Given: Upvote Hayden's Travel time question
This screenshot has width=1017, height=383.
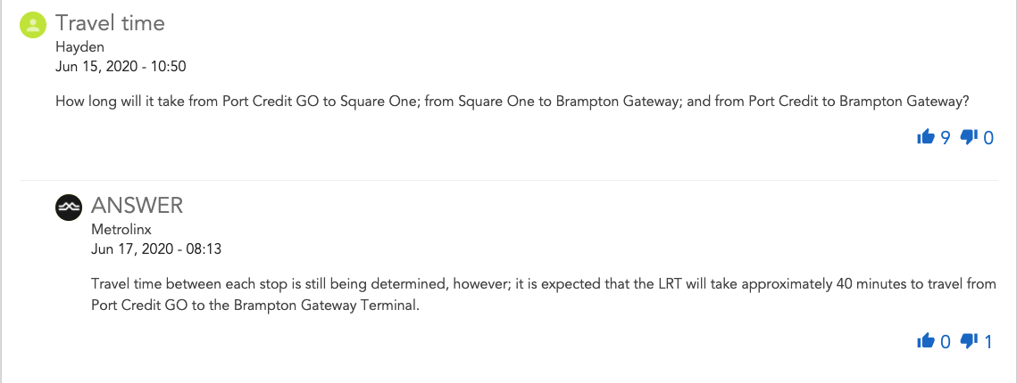Looking at the screenshot, I should coord(925,137).
